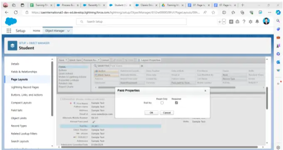Select Quick Actions palette category

[x=66, y=74]
